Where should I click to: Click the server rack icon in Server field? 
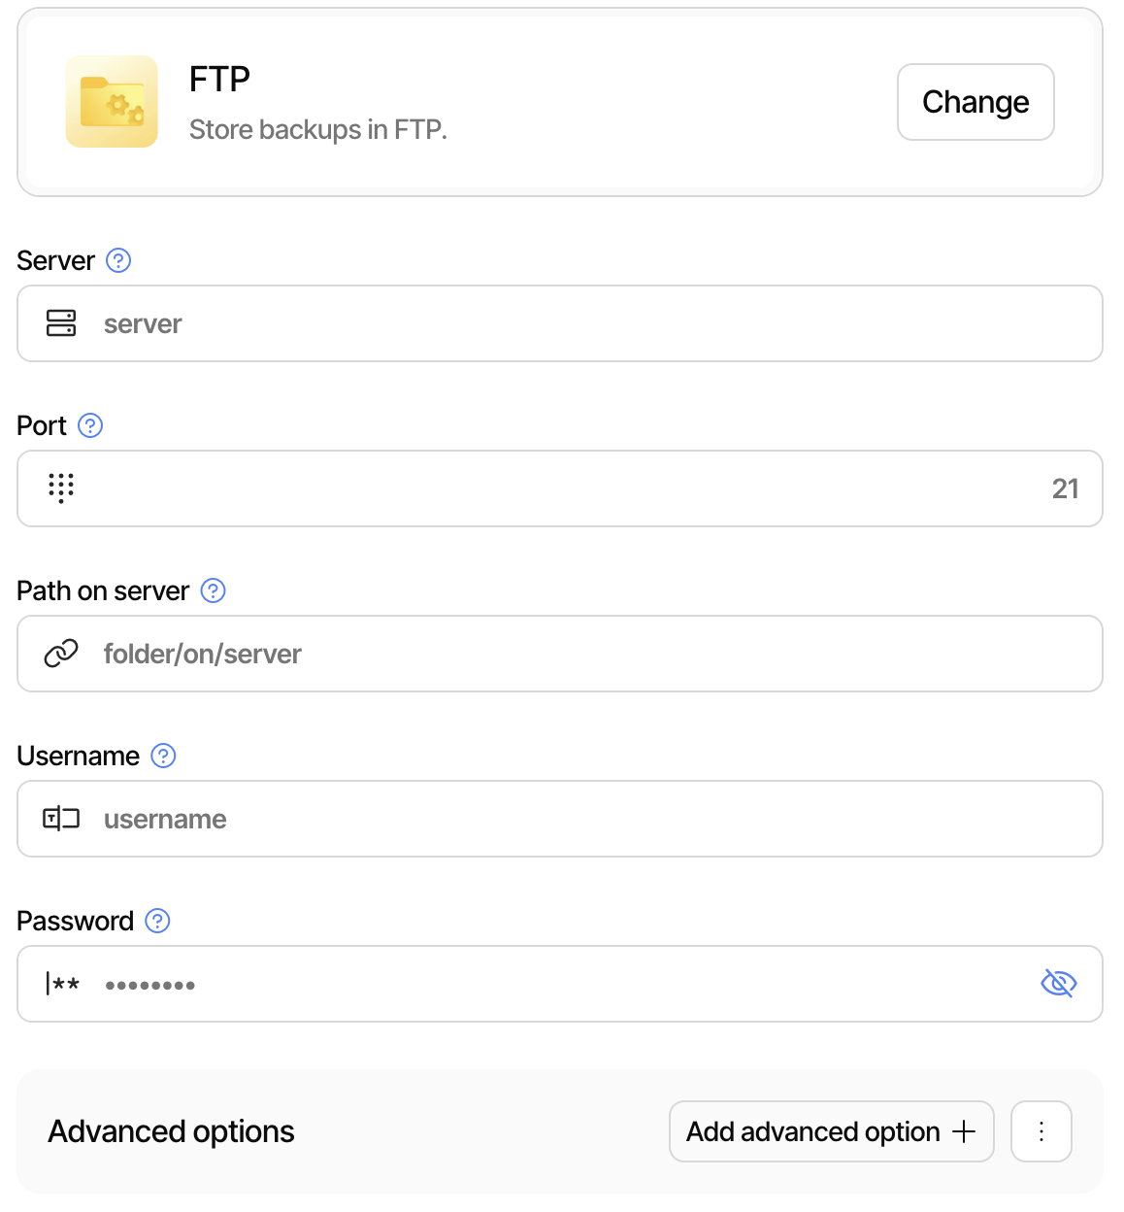[60, 323]
